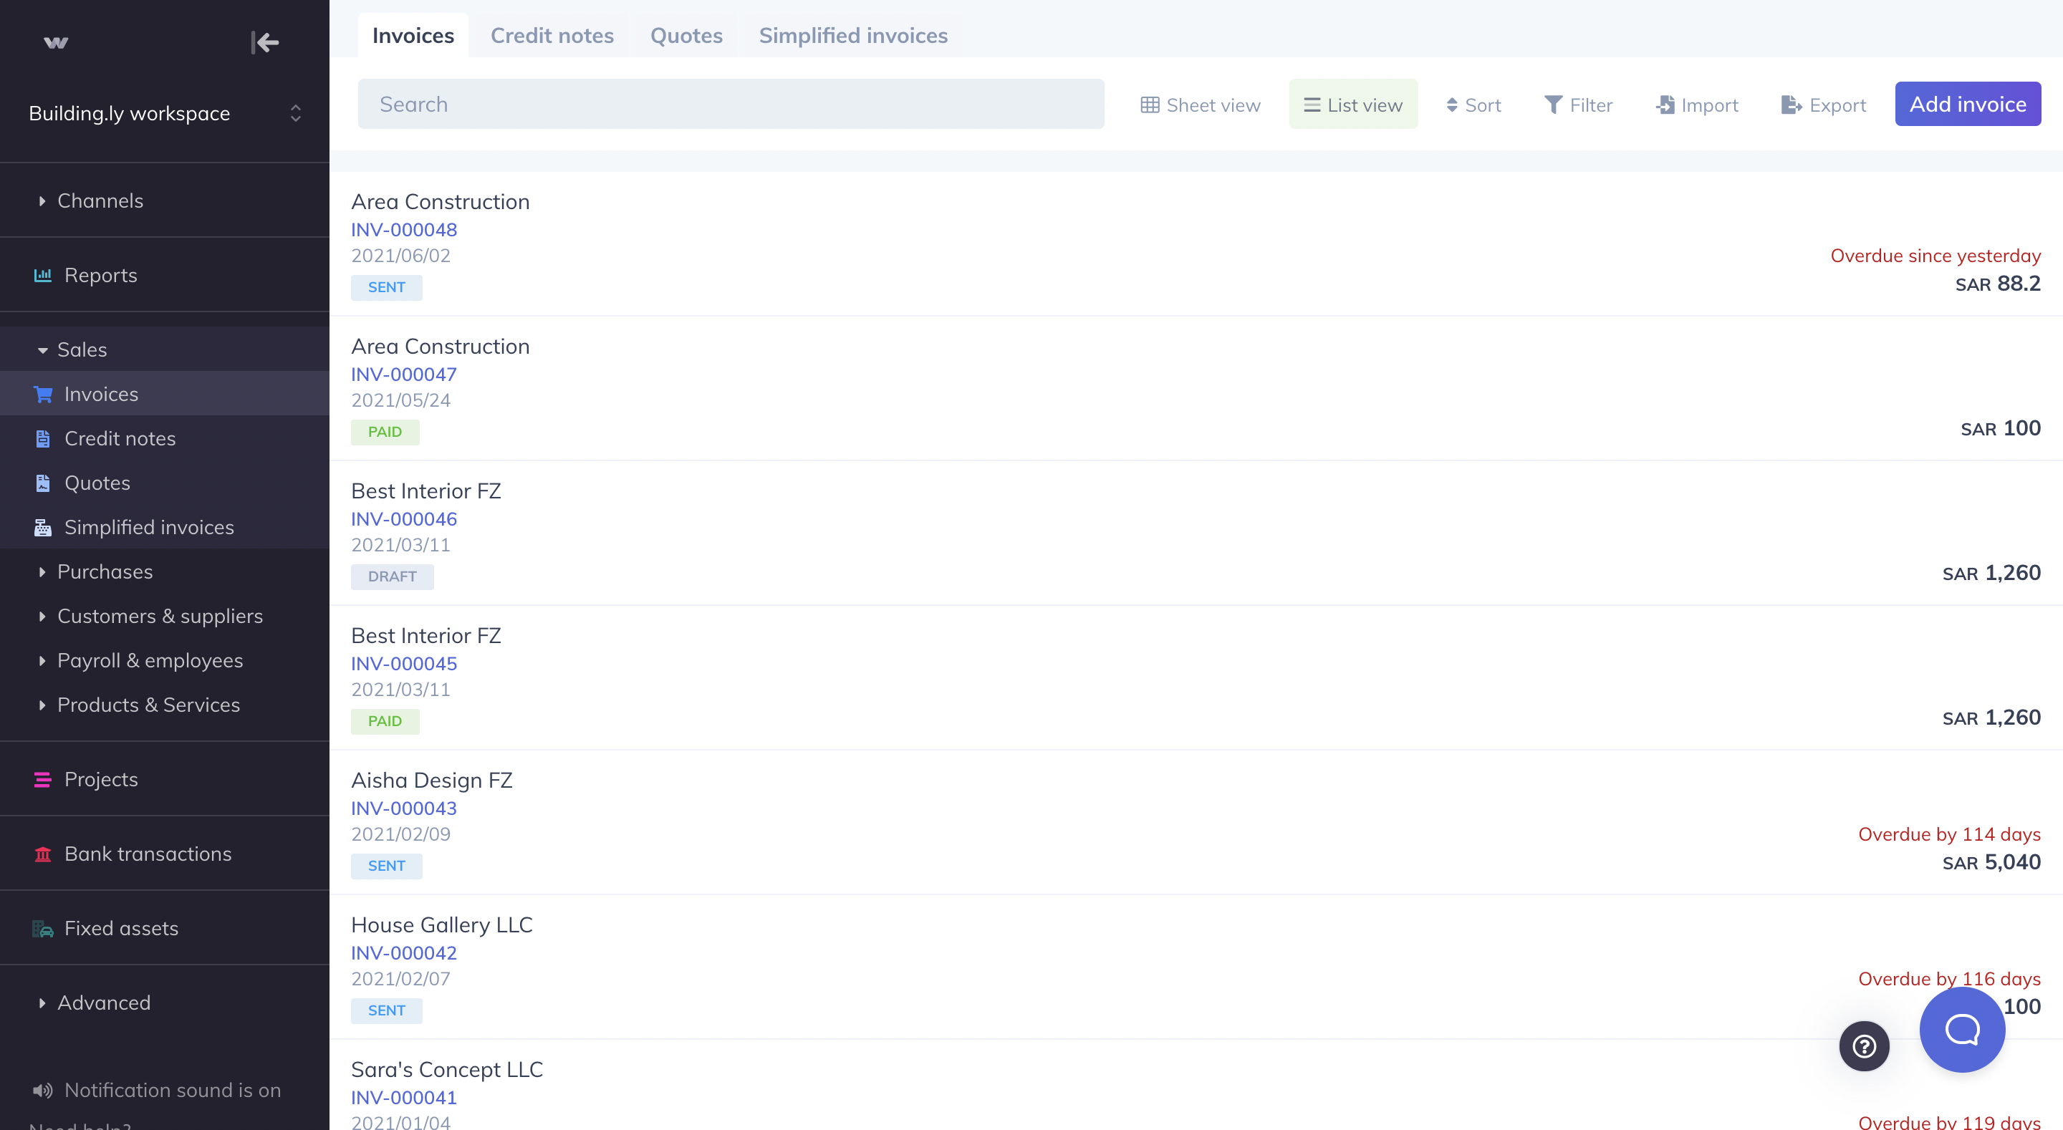Click the question mark help icon
Screen dimensions: 2063x1130
pyautogui.click(x=1864, y=1045)
